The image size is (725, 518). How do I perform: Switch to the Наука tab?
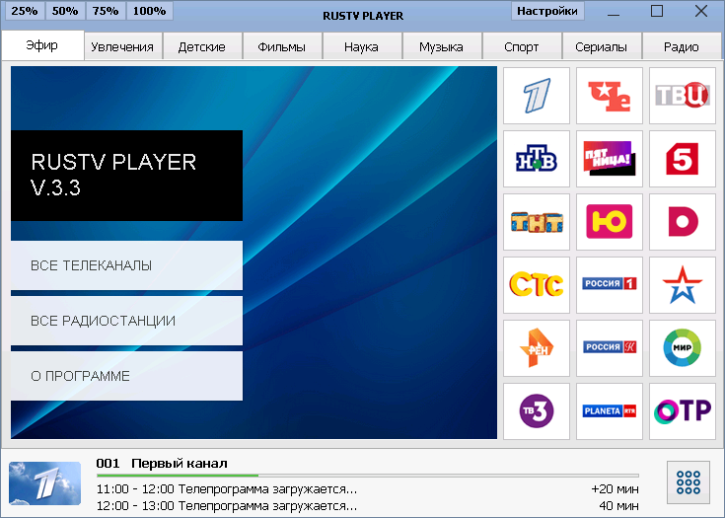coord(362,46)
